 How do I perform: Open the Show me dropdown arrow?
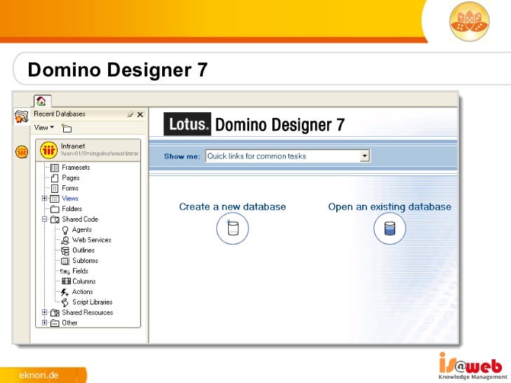(365, 156)
